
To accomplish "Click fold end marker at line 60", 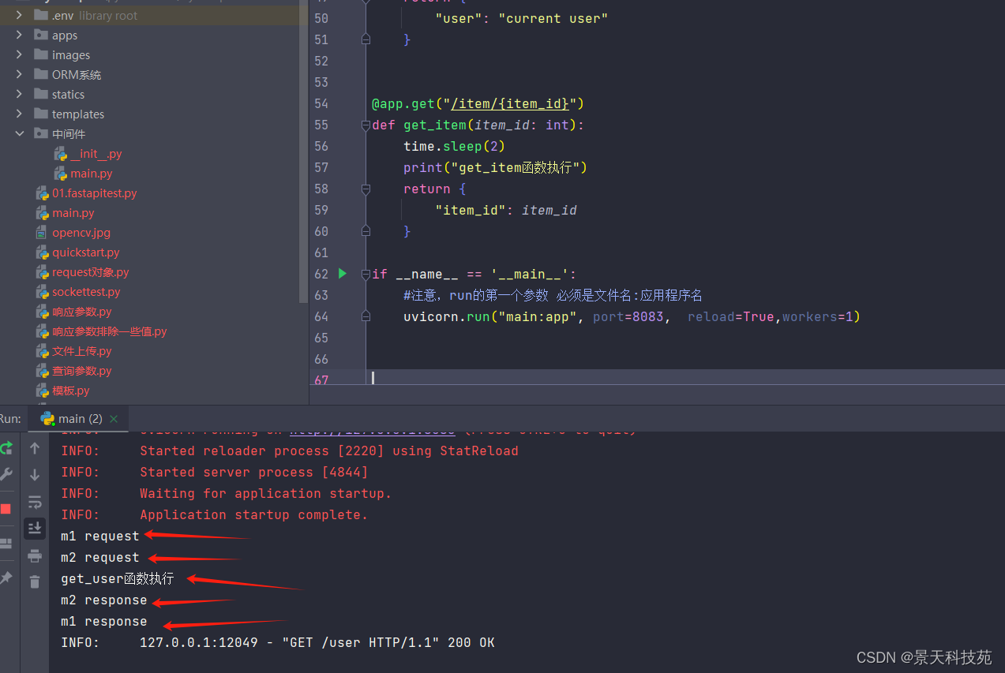I will click(366, 231).
